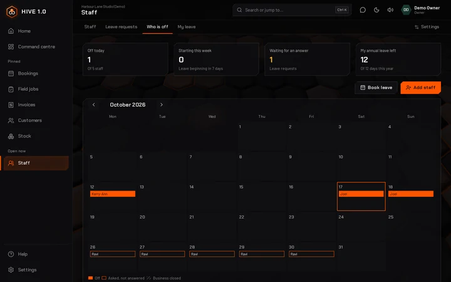Go to next month arrow

pos(162,105)
